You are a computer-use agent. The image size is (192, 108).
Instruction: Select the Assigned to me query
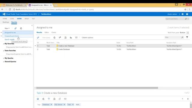coord(10,33)
